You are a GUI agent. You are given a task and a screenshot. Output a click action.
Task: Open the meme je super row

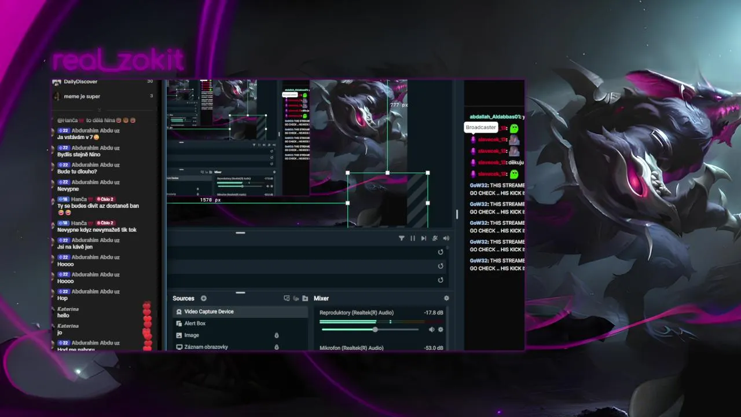pyautogui.click(x=104, y=96)
